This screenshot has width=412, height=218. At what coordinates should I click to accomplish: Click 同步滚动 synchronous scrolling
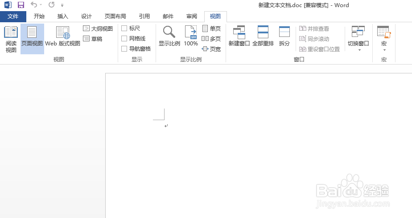click(x=314, y=39)
